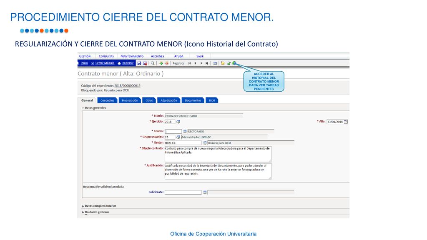Viewport: 427px width, 240px height.
Task: Go to first record with Registros arrow
Action: 190,63
